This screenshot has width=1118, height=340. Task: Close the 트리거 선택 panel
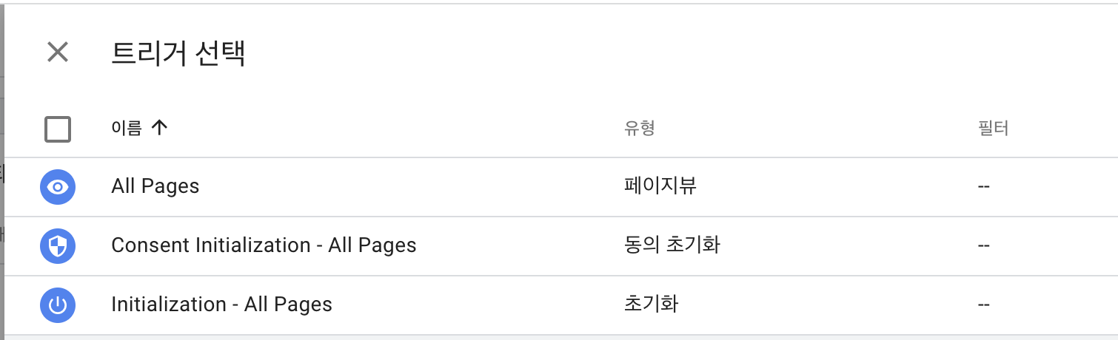(x=58, y=52)
